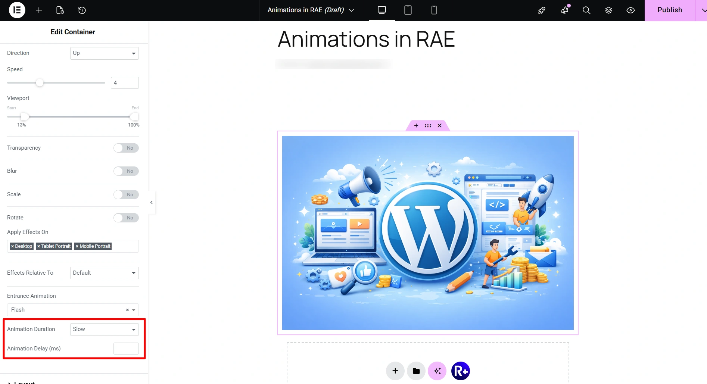Open the document title dropdown
707x384 pixels.
(x=311, y=10)
